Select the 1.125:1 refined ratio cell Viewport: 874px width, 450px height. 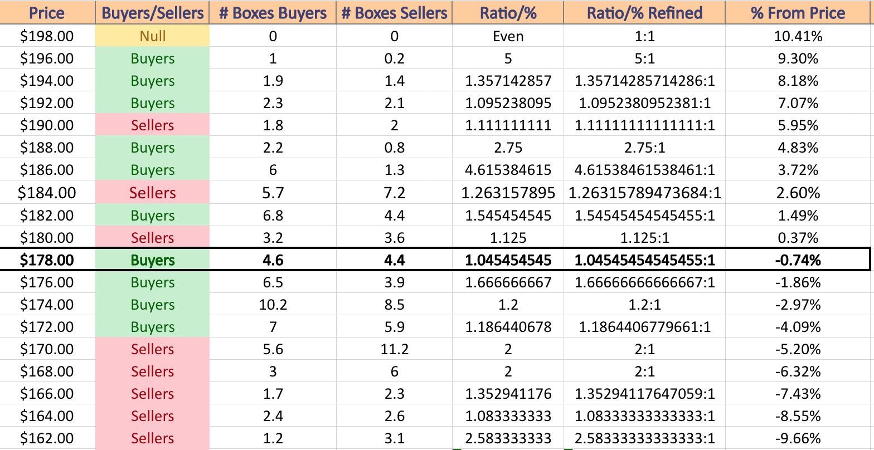tap(644, 238)
